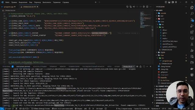The image size is (195, 110).
Task: Open the Файл menu
Action: coord(7,2)
